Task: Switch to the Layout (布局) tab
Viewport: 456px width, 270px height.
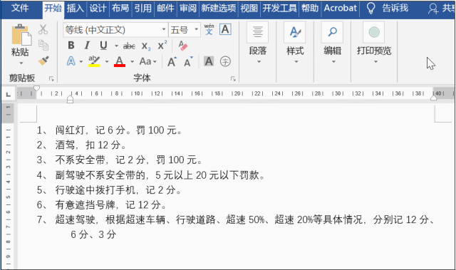Action: (120, 8)
